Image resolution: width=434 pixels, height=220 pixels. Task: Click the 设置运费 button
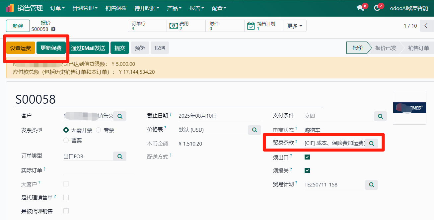pyautogui.click(x=20, y=48)
